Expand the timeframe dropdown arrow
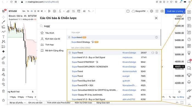192x107 pixels. [45, 11]
